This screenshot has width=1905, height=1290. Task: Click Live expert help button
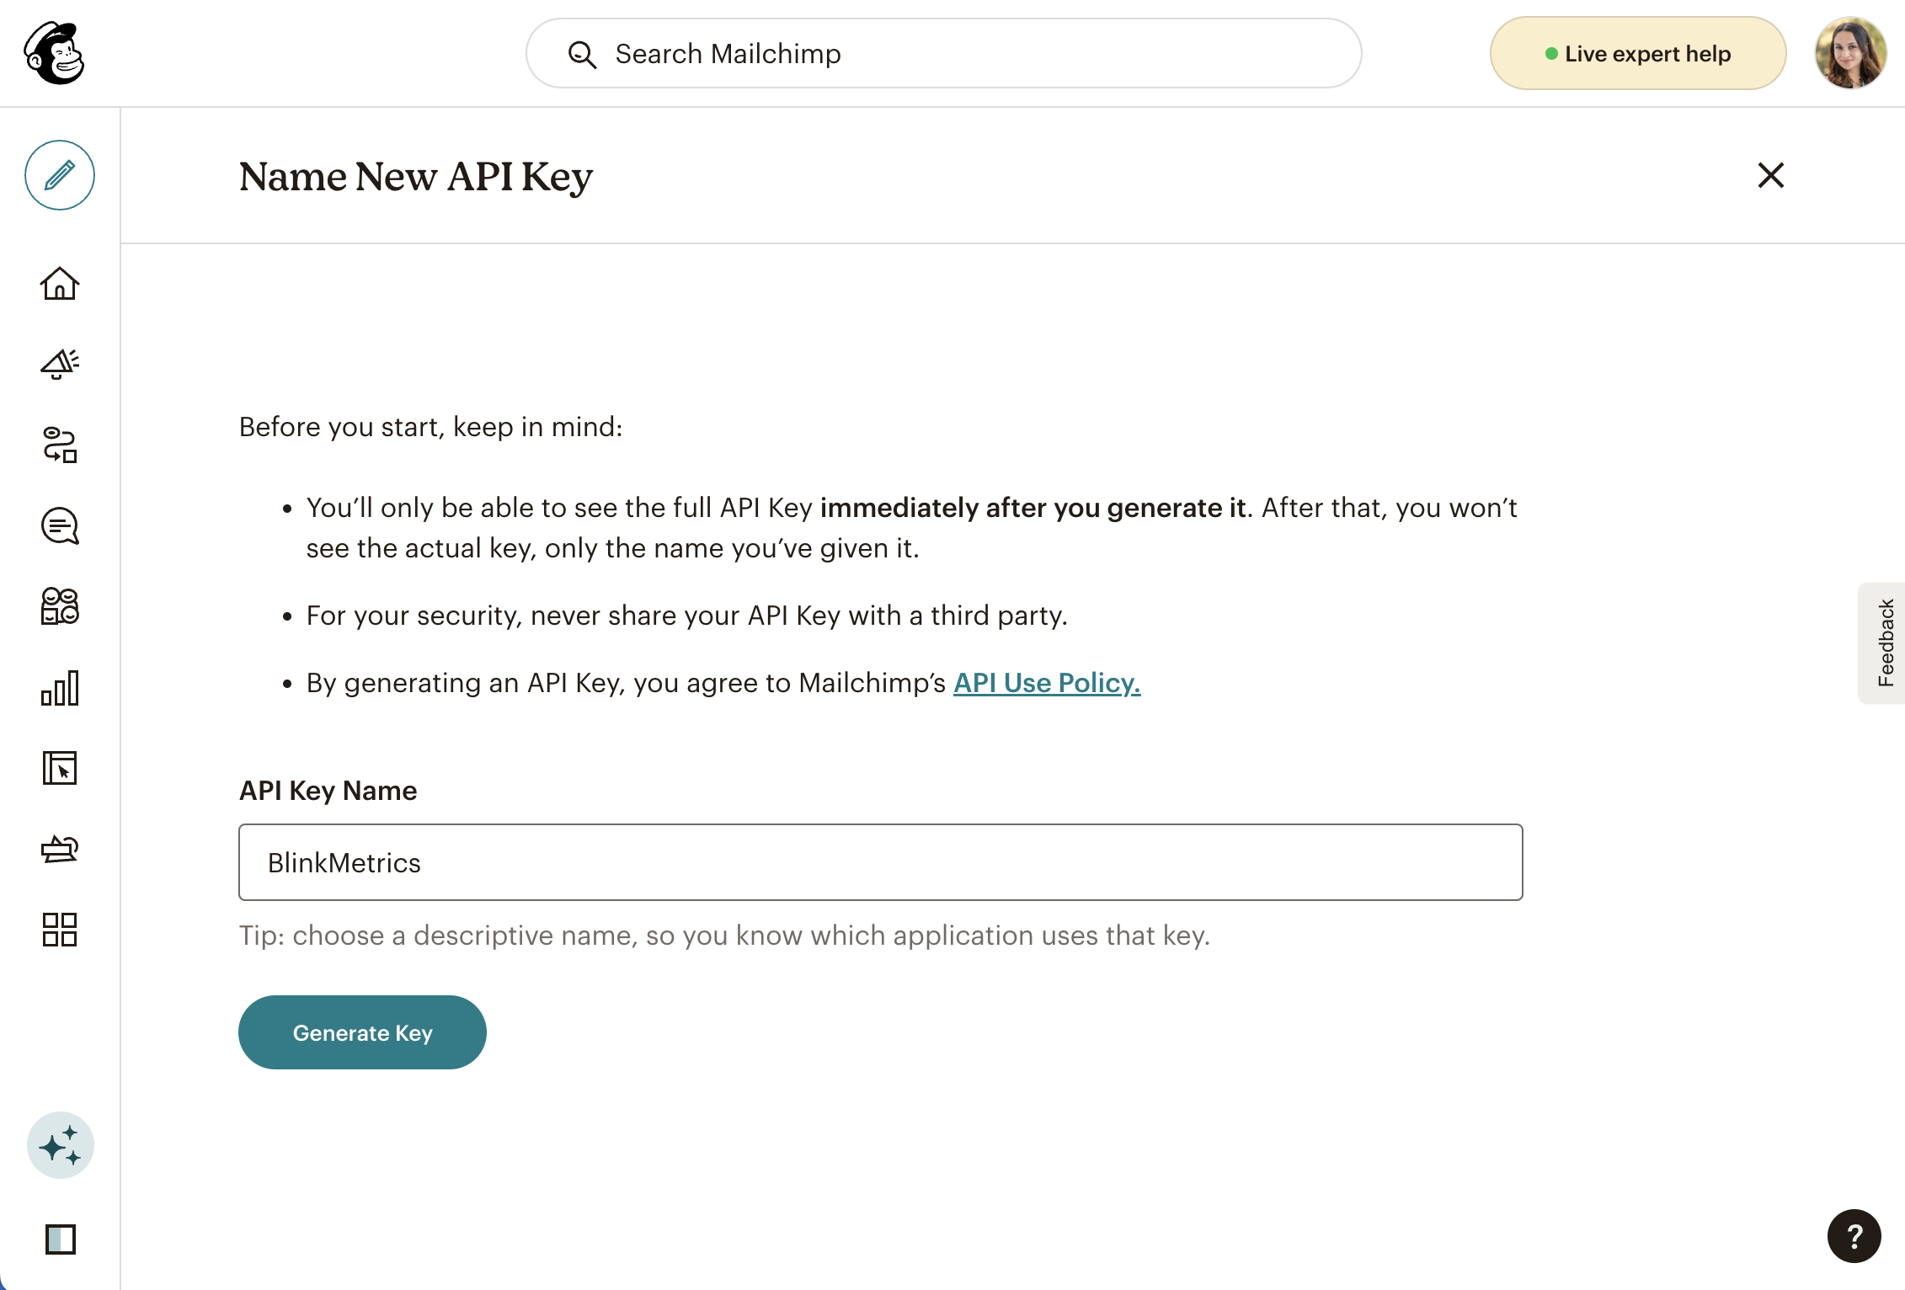(x=1637, y=54)
